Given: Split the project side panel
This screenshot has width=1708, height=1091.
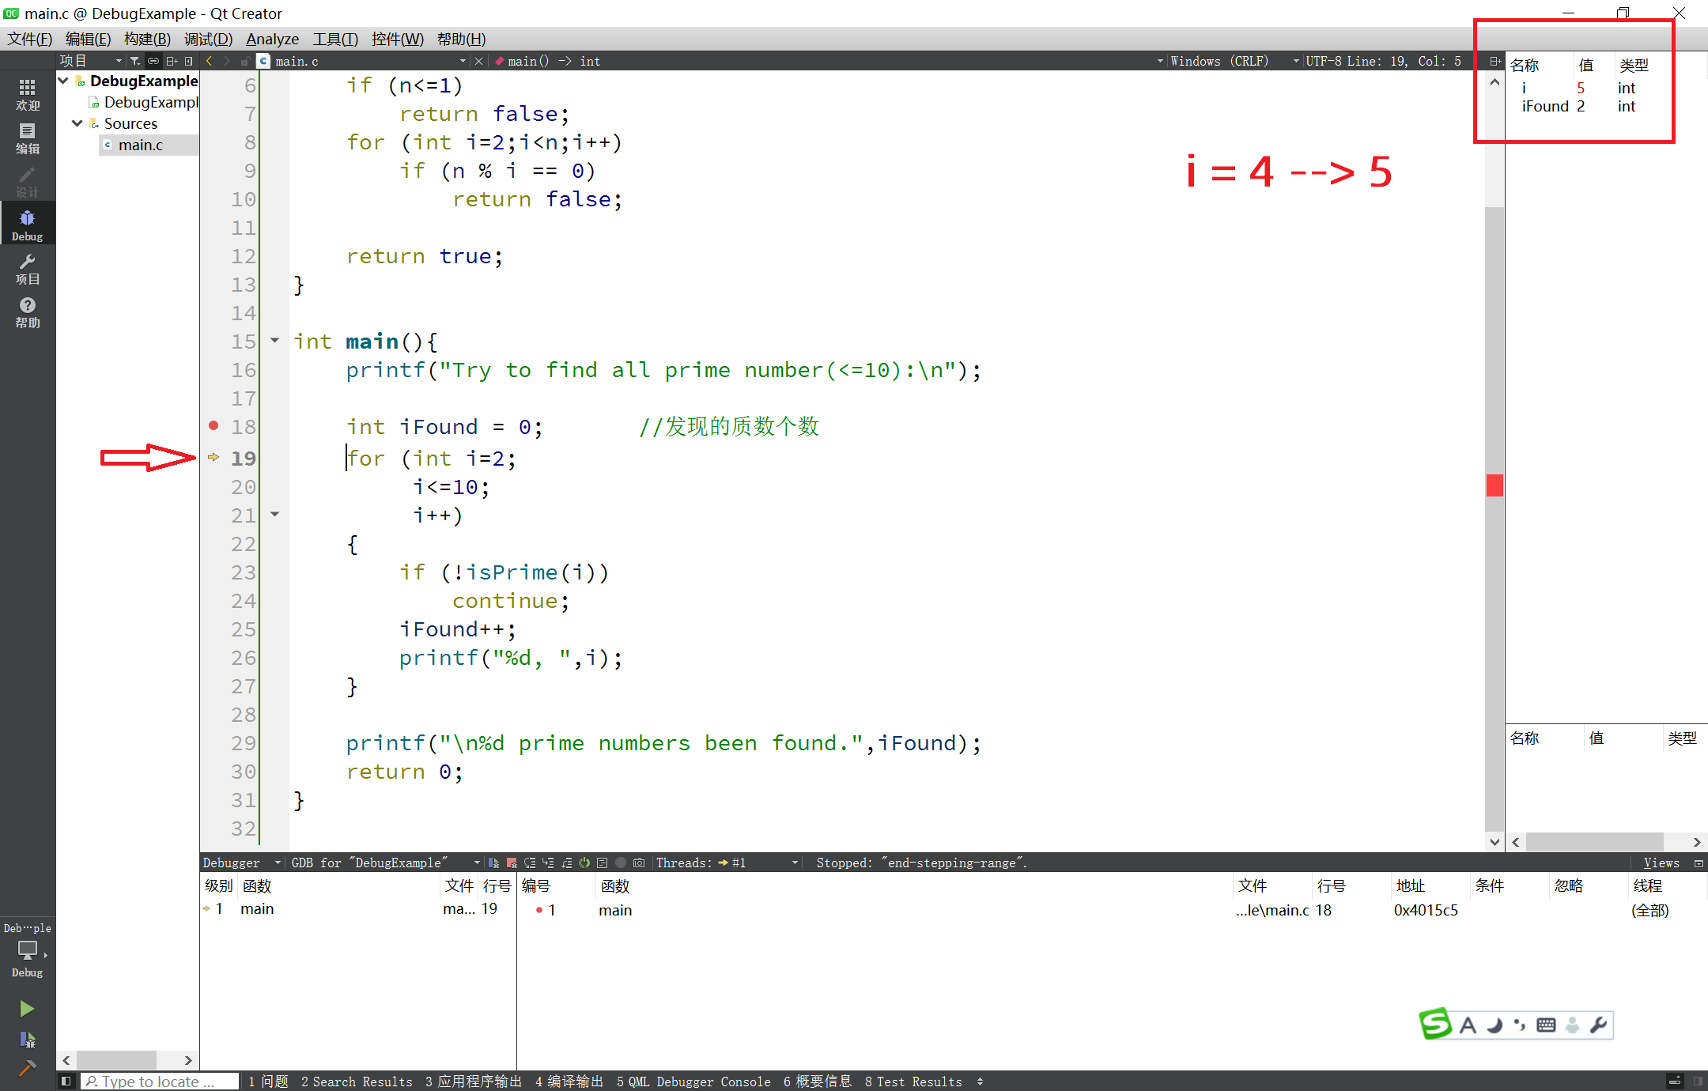Looking at the screenshot, I should tap(172, 61).
